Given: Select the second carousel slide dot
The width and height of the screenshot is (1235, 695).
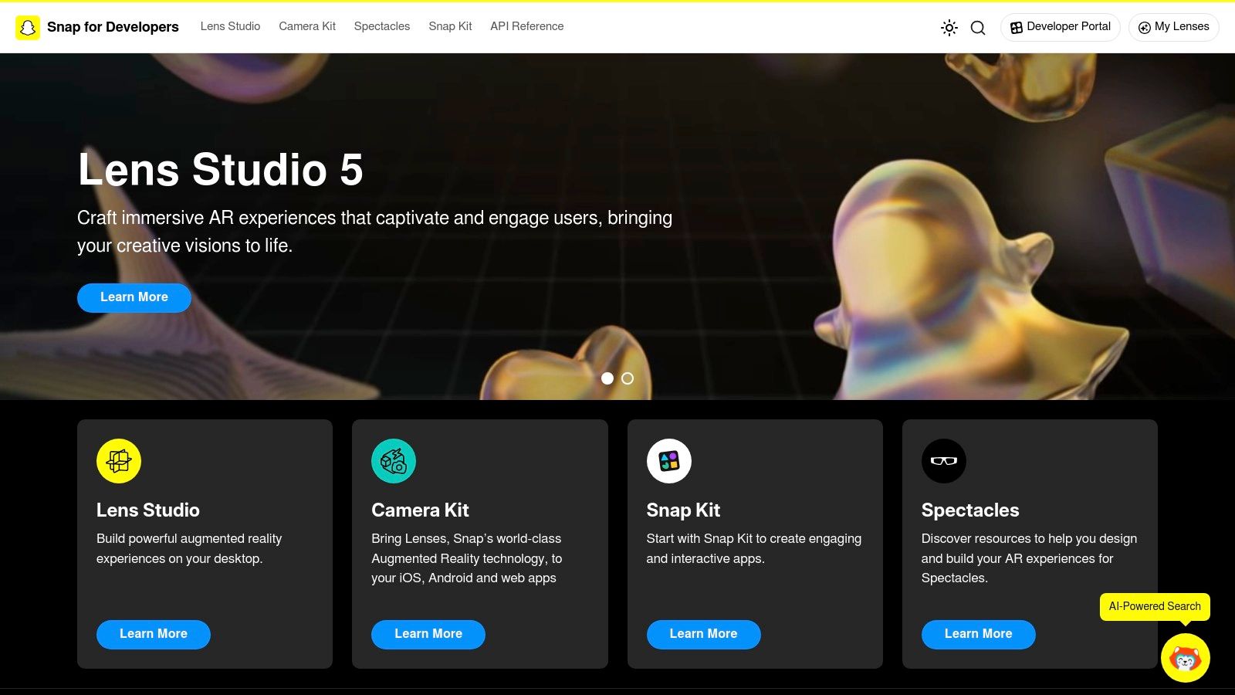Looking at the screenshot, I should (x=628, y=378).
